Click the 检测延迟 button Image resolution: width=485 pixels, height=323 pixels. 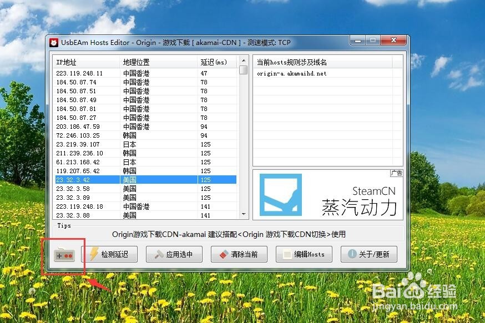[x=109, y=254]
